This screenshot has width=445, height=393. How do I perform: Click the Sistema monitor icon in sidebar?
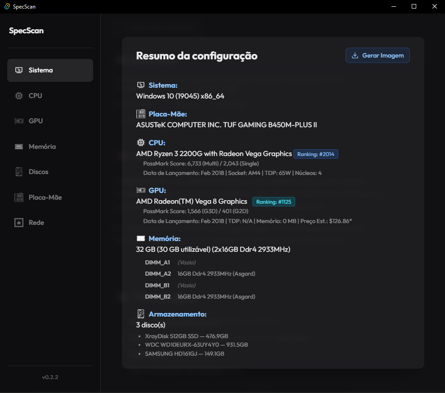(x=19, y=70)
